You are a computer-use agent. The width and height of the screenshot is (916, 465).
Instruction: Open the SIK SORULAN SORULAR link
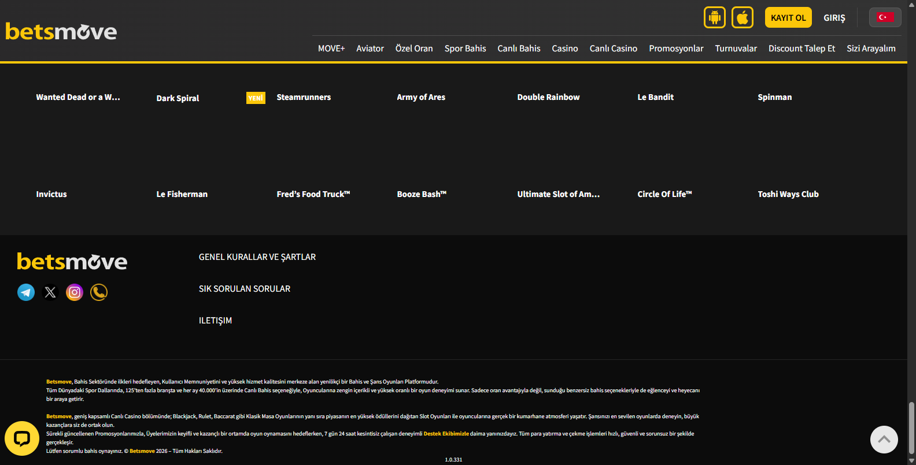tap(245, 289)
